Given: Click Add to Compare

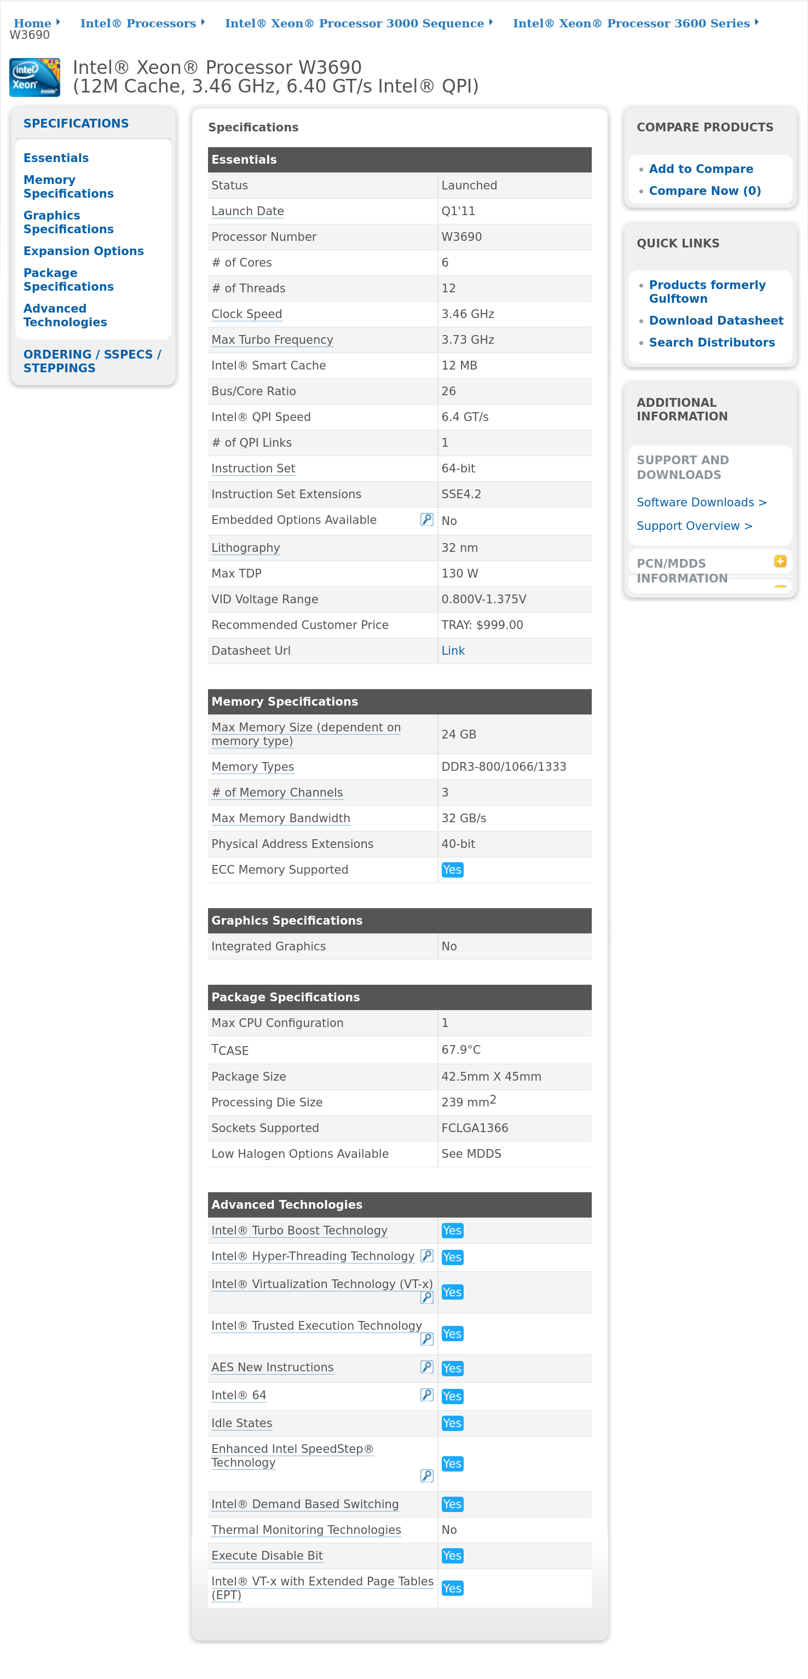Looking at the screenshot, I should point(701,169).
